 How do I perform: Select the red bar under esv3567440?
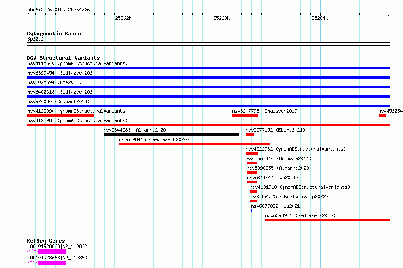pyautogui.click(x=252, y=163)
